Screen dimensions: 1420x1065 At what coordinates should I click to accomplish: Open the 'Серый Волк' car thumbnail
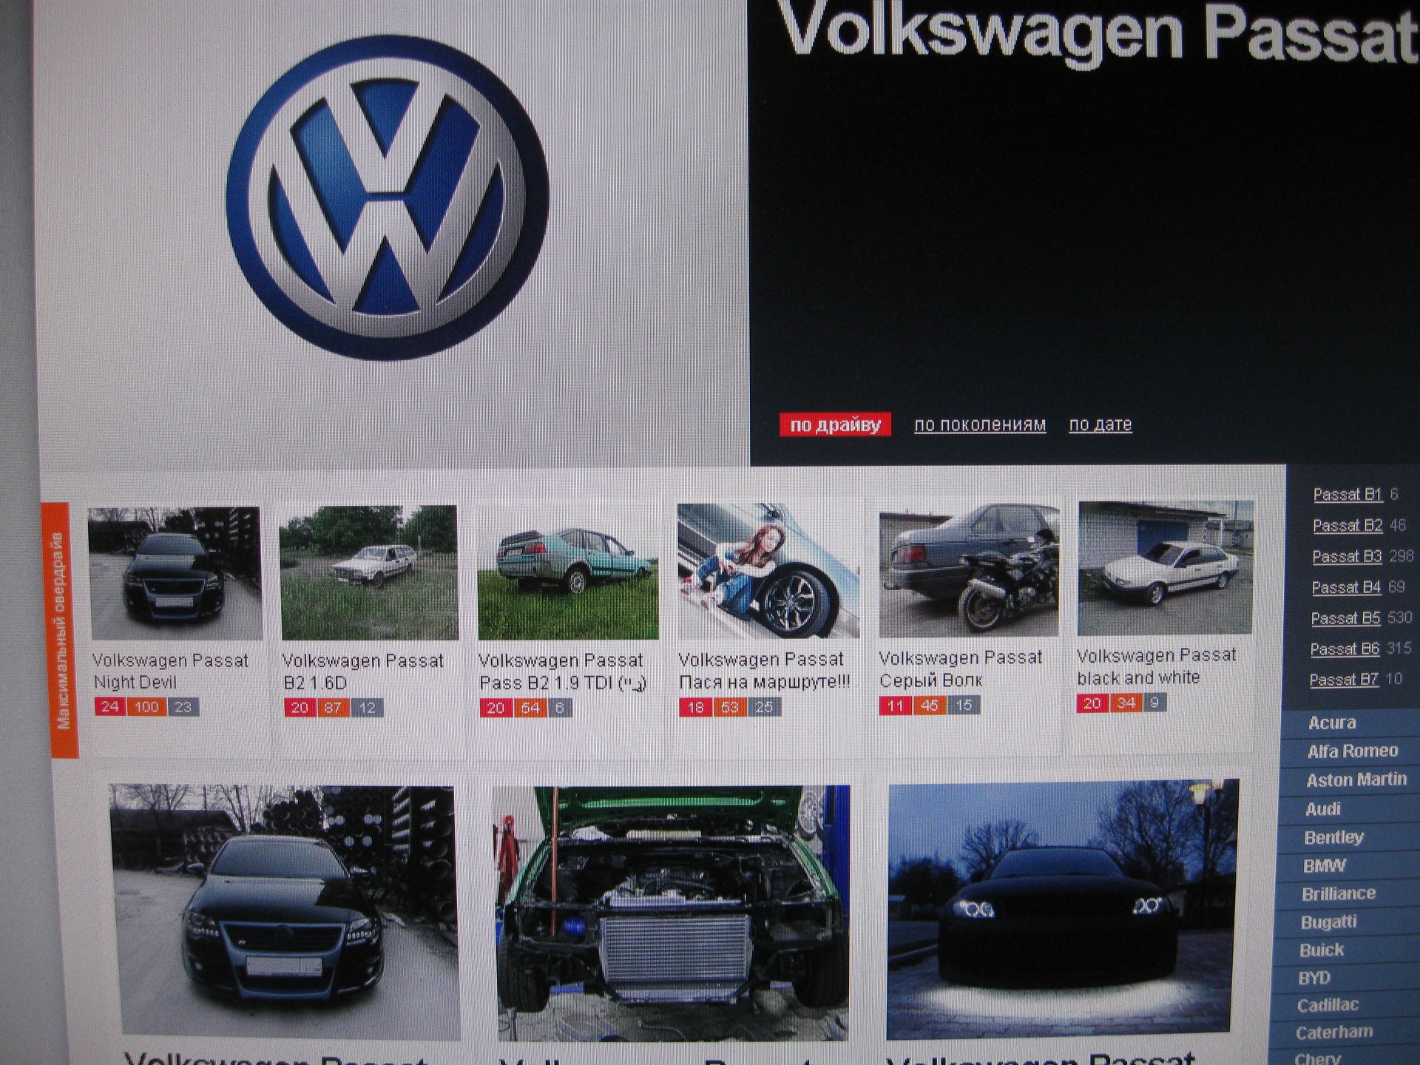click(x=969, y=569)
